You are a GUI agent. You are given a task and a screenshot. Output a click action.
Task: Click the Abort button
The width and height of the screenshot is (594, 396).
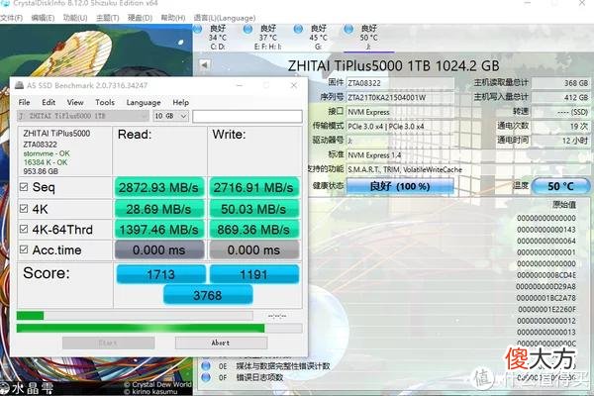pyautogui.click(x=221, y=343)
